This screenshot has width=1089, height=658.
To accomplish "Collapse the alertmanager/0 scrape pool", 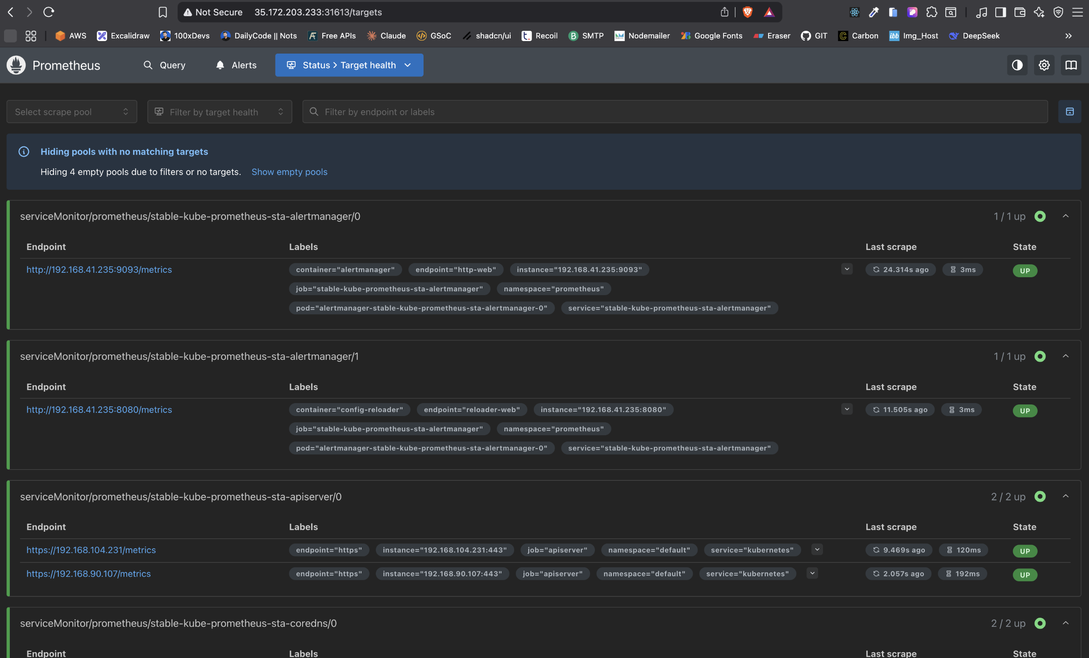I will pos(1065,216).
